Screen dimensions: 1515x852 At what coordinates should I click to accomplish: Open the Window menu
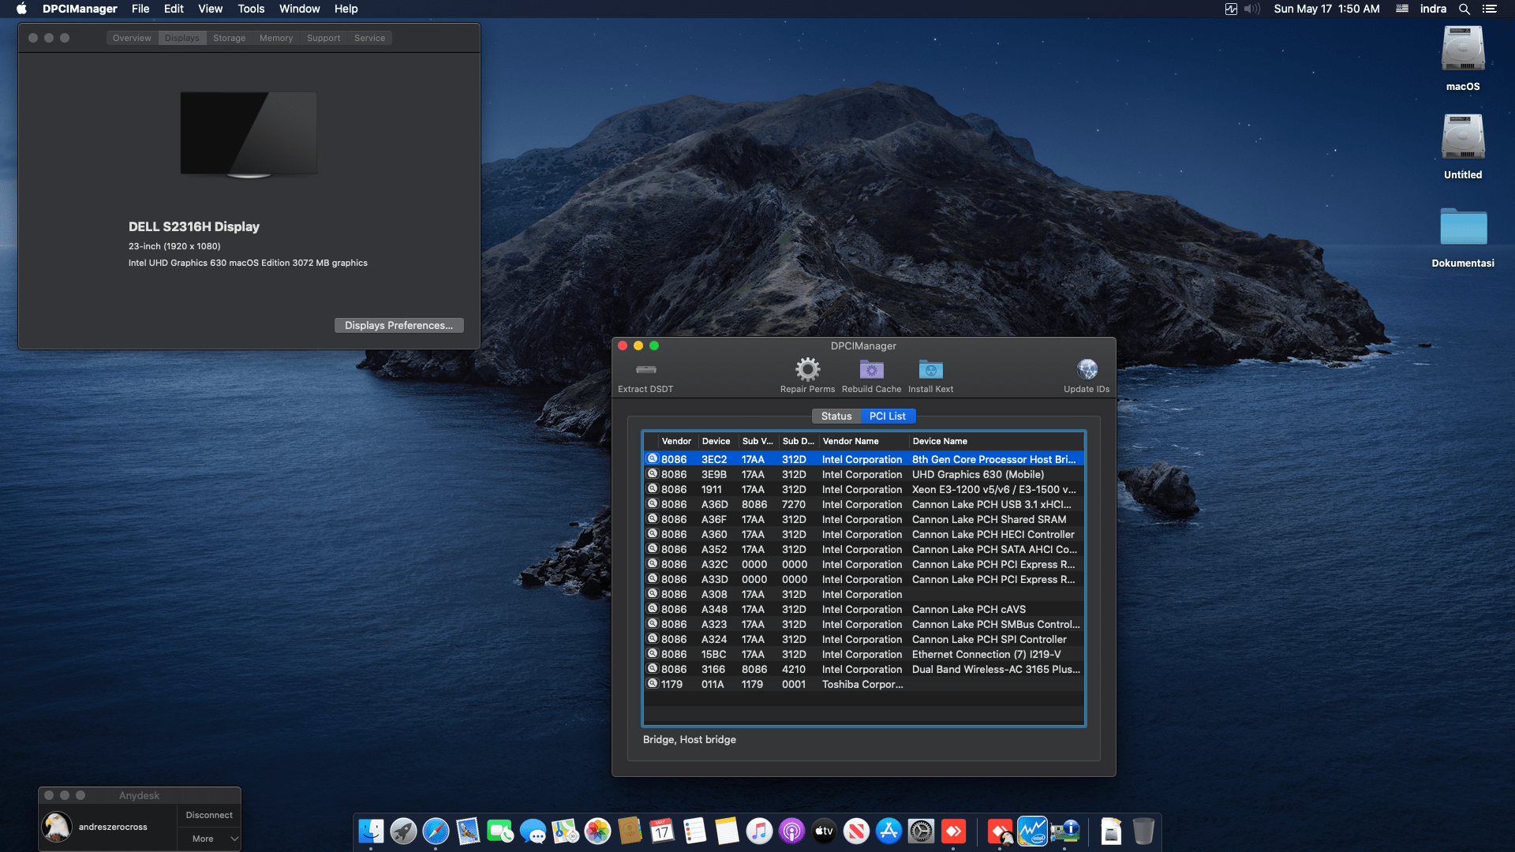[299, 9]
